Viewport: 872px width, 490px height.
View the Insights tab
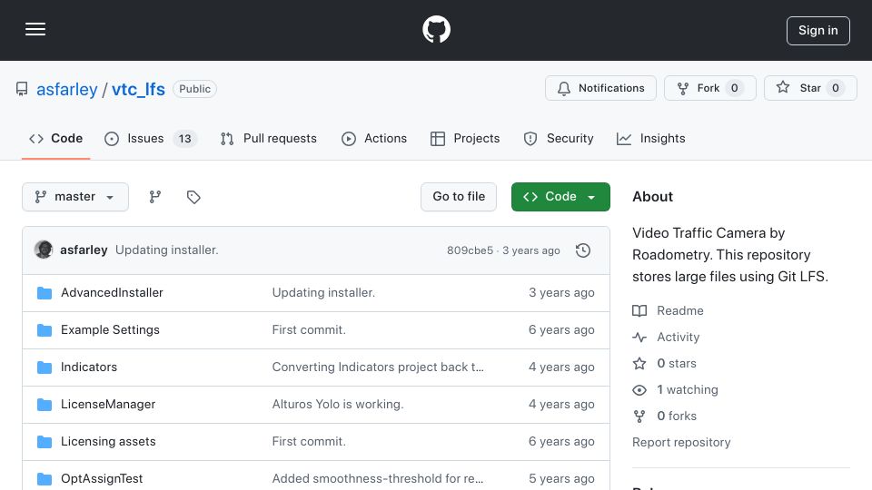tap(651, 138)
